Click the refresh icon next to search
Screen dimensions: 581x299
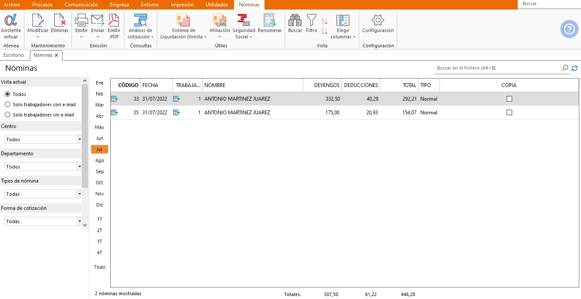point(575,68)
